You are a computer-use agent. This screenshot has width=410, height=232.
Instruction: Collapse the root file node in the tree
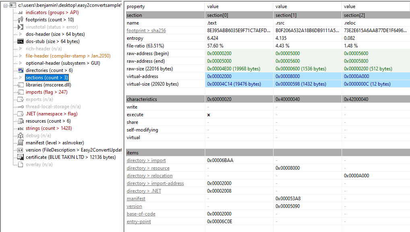(6, 5)
